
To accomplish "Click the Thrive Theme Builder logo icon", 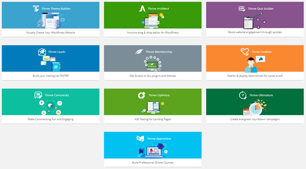I will click(x=36, y=9).
